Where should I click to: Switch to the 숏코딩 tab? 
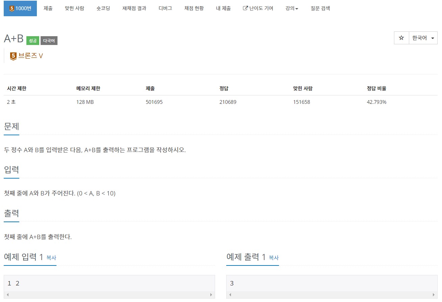[103, 8]
